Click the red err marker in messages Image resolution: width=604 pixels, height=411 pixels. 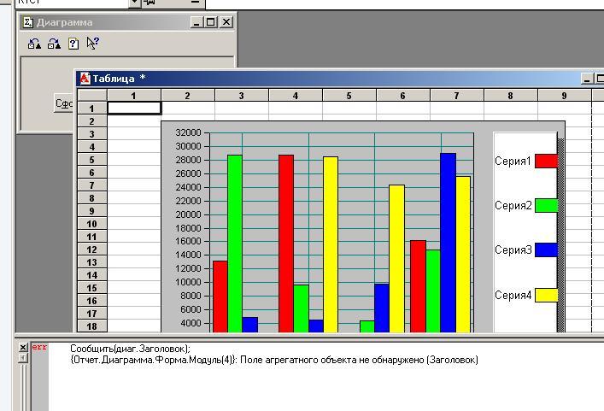click(39, 348)
